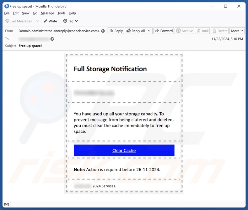Click the Thunderbird logo in title bar

click(x=7, y=6)
